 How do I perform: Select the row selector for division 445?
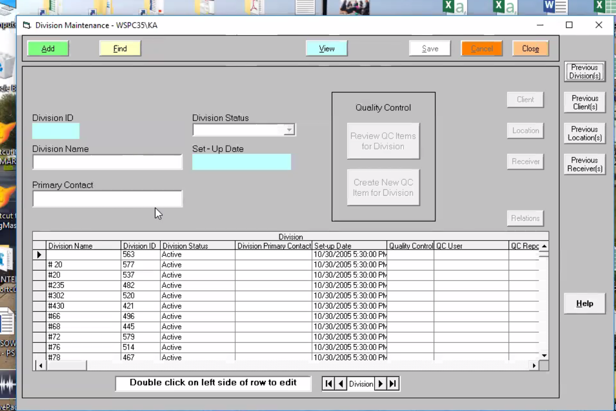(39, 327)
